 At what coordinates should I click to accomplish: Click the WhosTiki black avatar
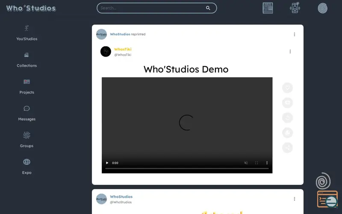click(x=106, y=51)
